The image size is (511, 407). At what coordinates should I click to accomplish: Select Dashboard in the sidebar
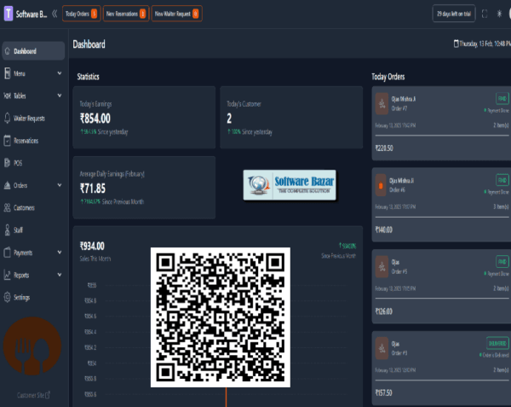33,51
